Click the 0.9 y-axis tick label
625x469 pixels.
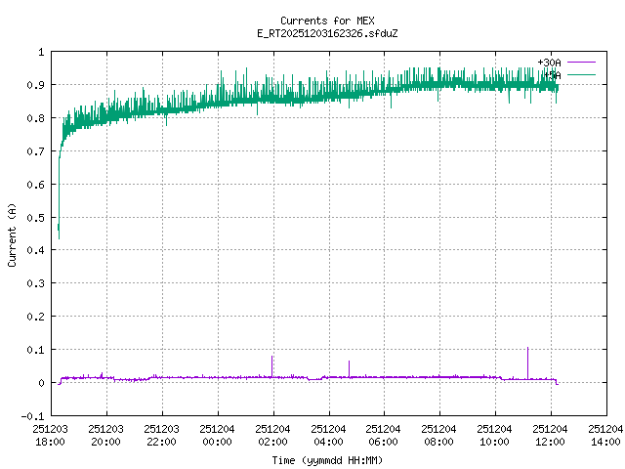click(x=36, y=85)
